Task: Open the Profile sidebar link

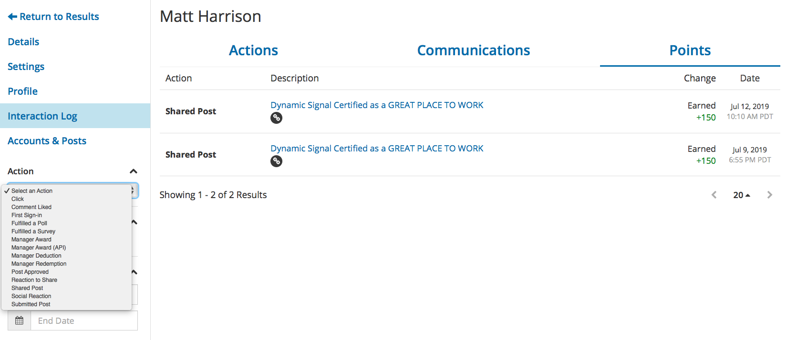Action: [22, 91]
